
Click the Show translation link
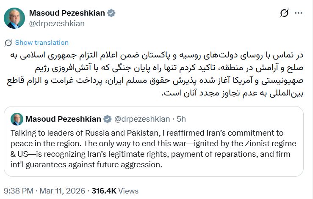[42, 43]
